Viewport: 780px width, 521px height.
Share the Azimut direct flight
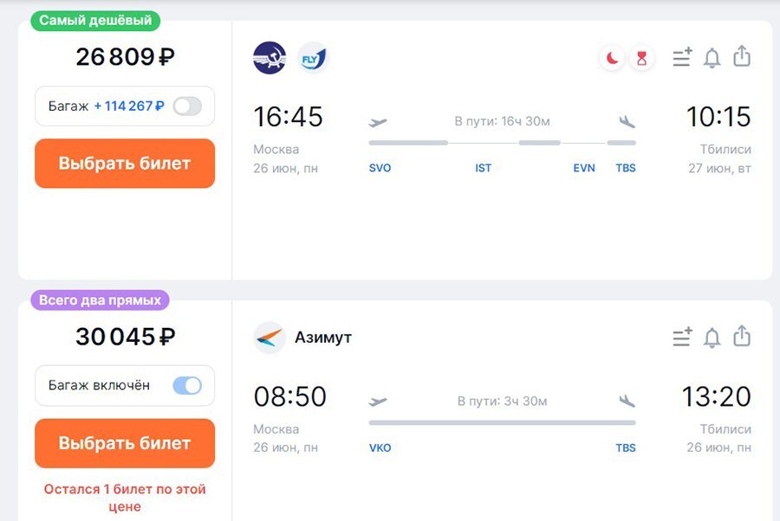[741, 338]
